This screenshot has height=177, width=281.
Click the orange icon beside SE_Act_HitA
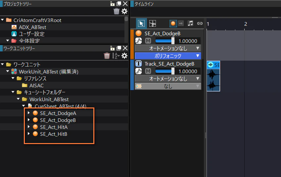click(35, 127)
